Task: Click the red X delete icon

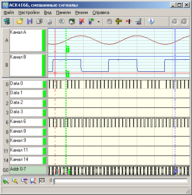Action: click(x=82, y=21)
